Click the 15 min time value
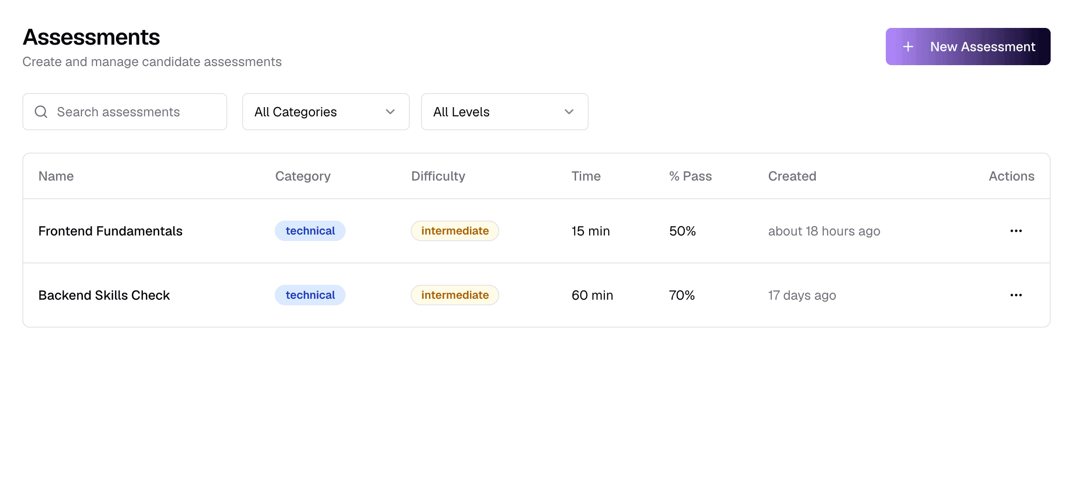The image size is (1073, 484). click(x=591, y=231)
